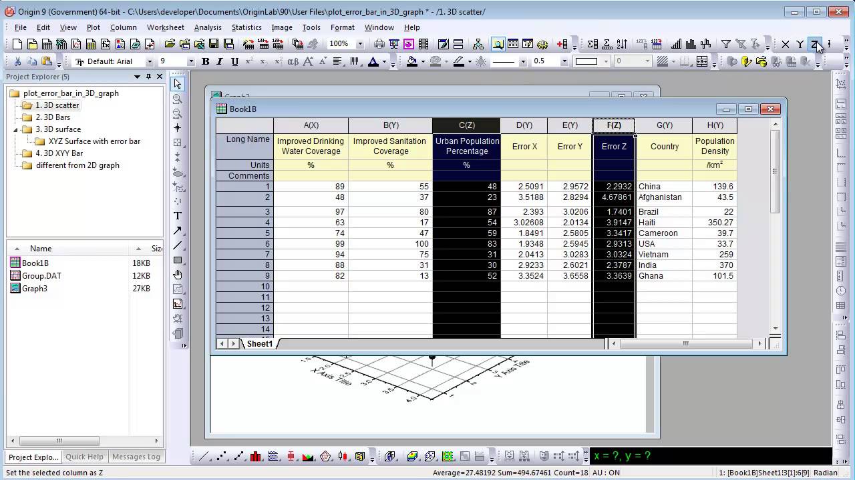Select the Pointer tool in the Tools bar

177,84
